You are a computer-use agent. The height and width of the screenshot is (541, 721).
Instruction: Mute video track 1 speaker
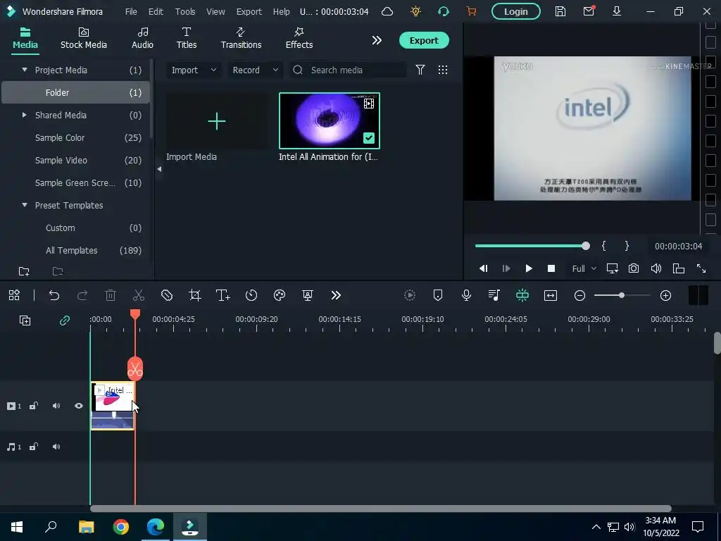pyautogui.click(x=56, y=406)
